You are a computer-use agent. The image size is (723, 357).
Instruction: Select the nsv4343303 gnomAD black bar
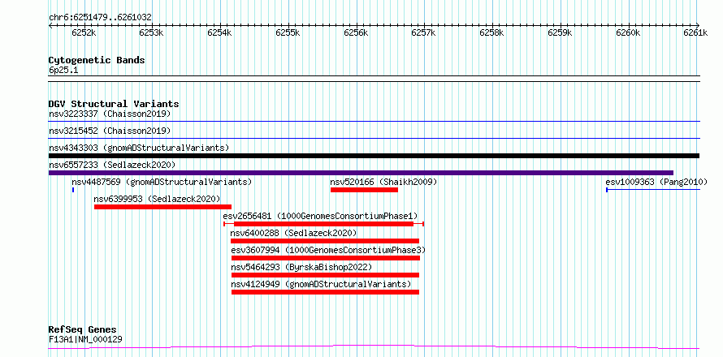click(x=374, y=156)
